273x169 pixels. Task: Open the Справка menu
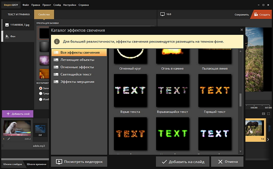(83, 5)
